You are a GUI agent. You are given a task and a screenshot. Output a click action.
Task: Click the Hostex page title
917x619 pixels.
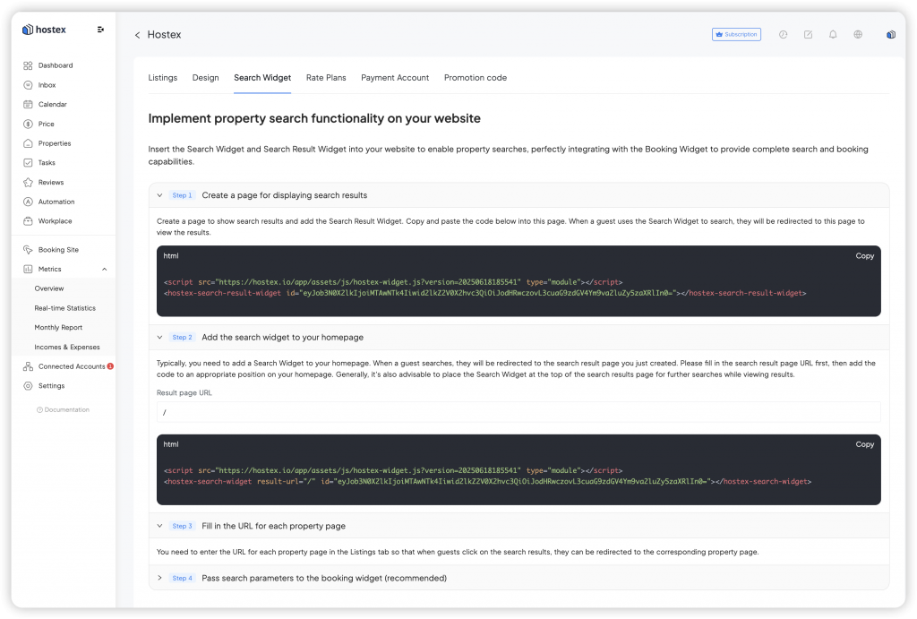tap(165, 35)
